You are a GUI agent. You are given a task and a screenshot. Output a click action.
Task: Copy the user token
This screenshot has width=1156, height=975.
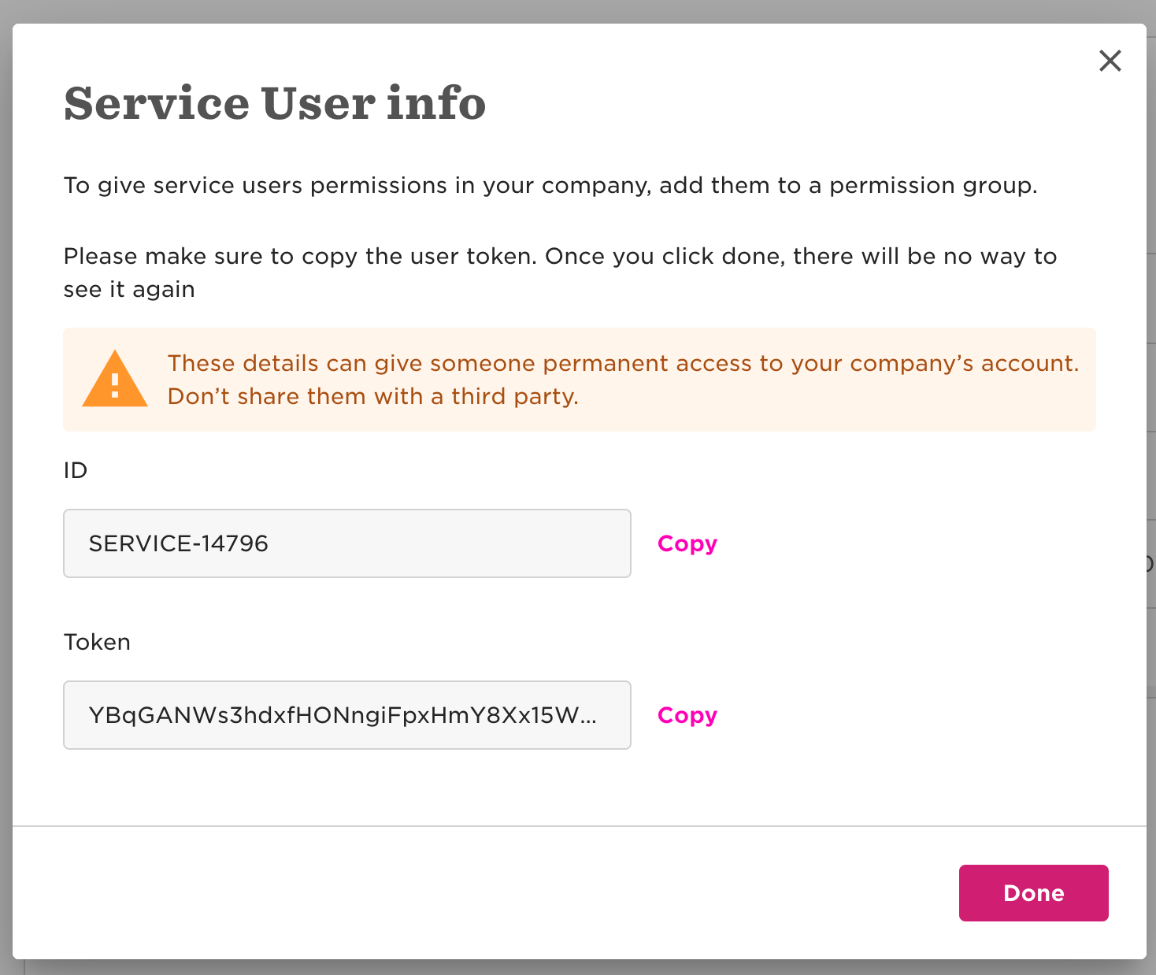tap(687, 715)
